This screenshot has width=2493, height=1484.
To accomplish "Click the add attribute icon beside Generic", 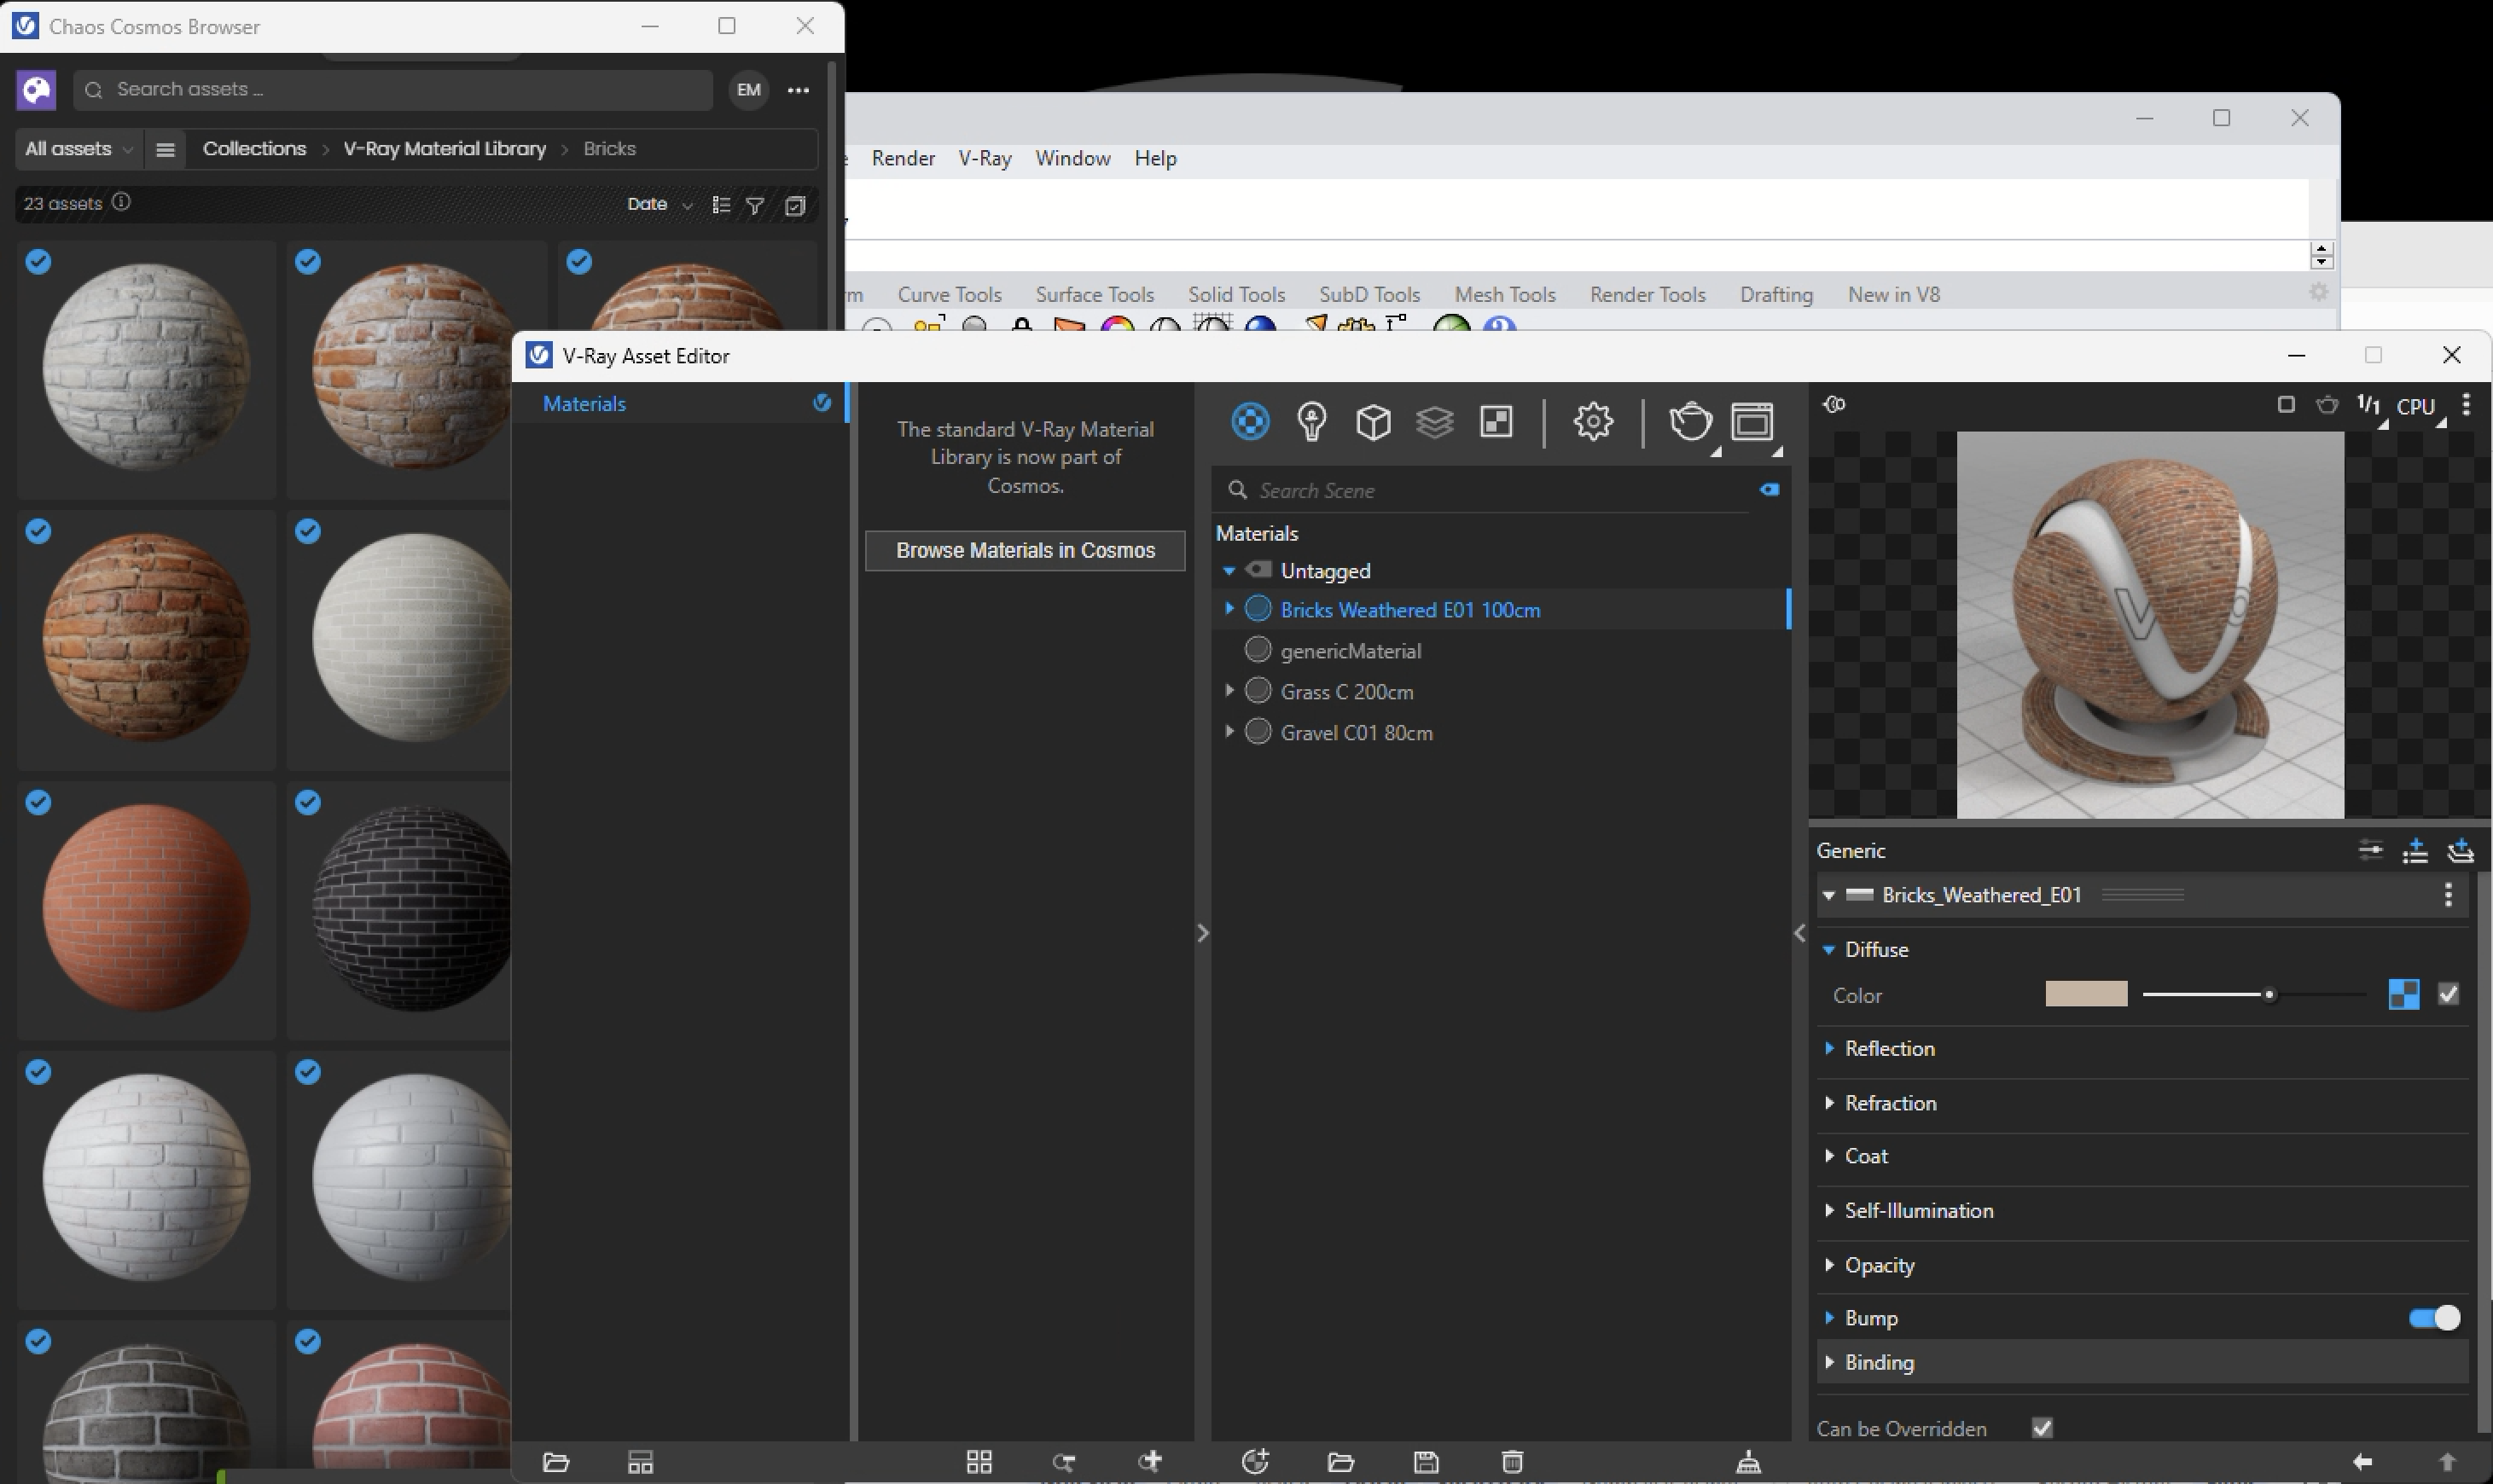I will pos(2415,850).
